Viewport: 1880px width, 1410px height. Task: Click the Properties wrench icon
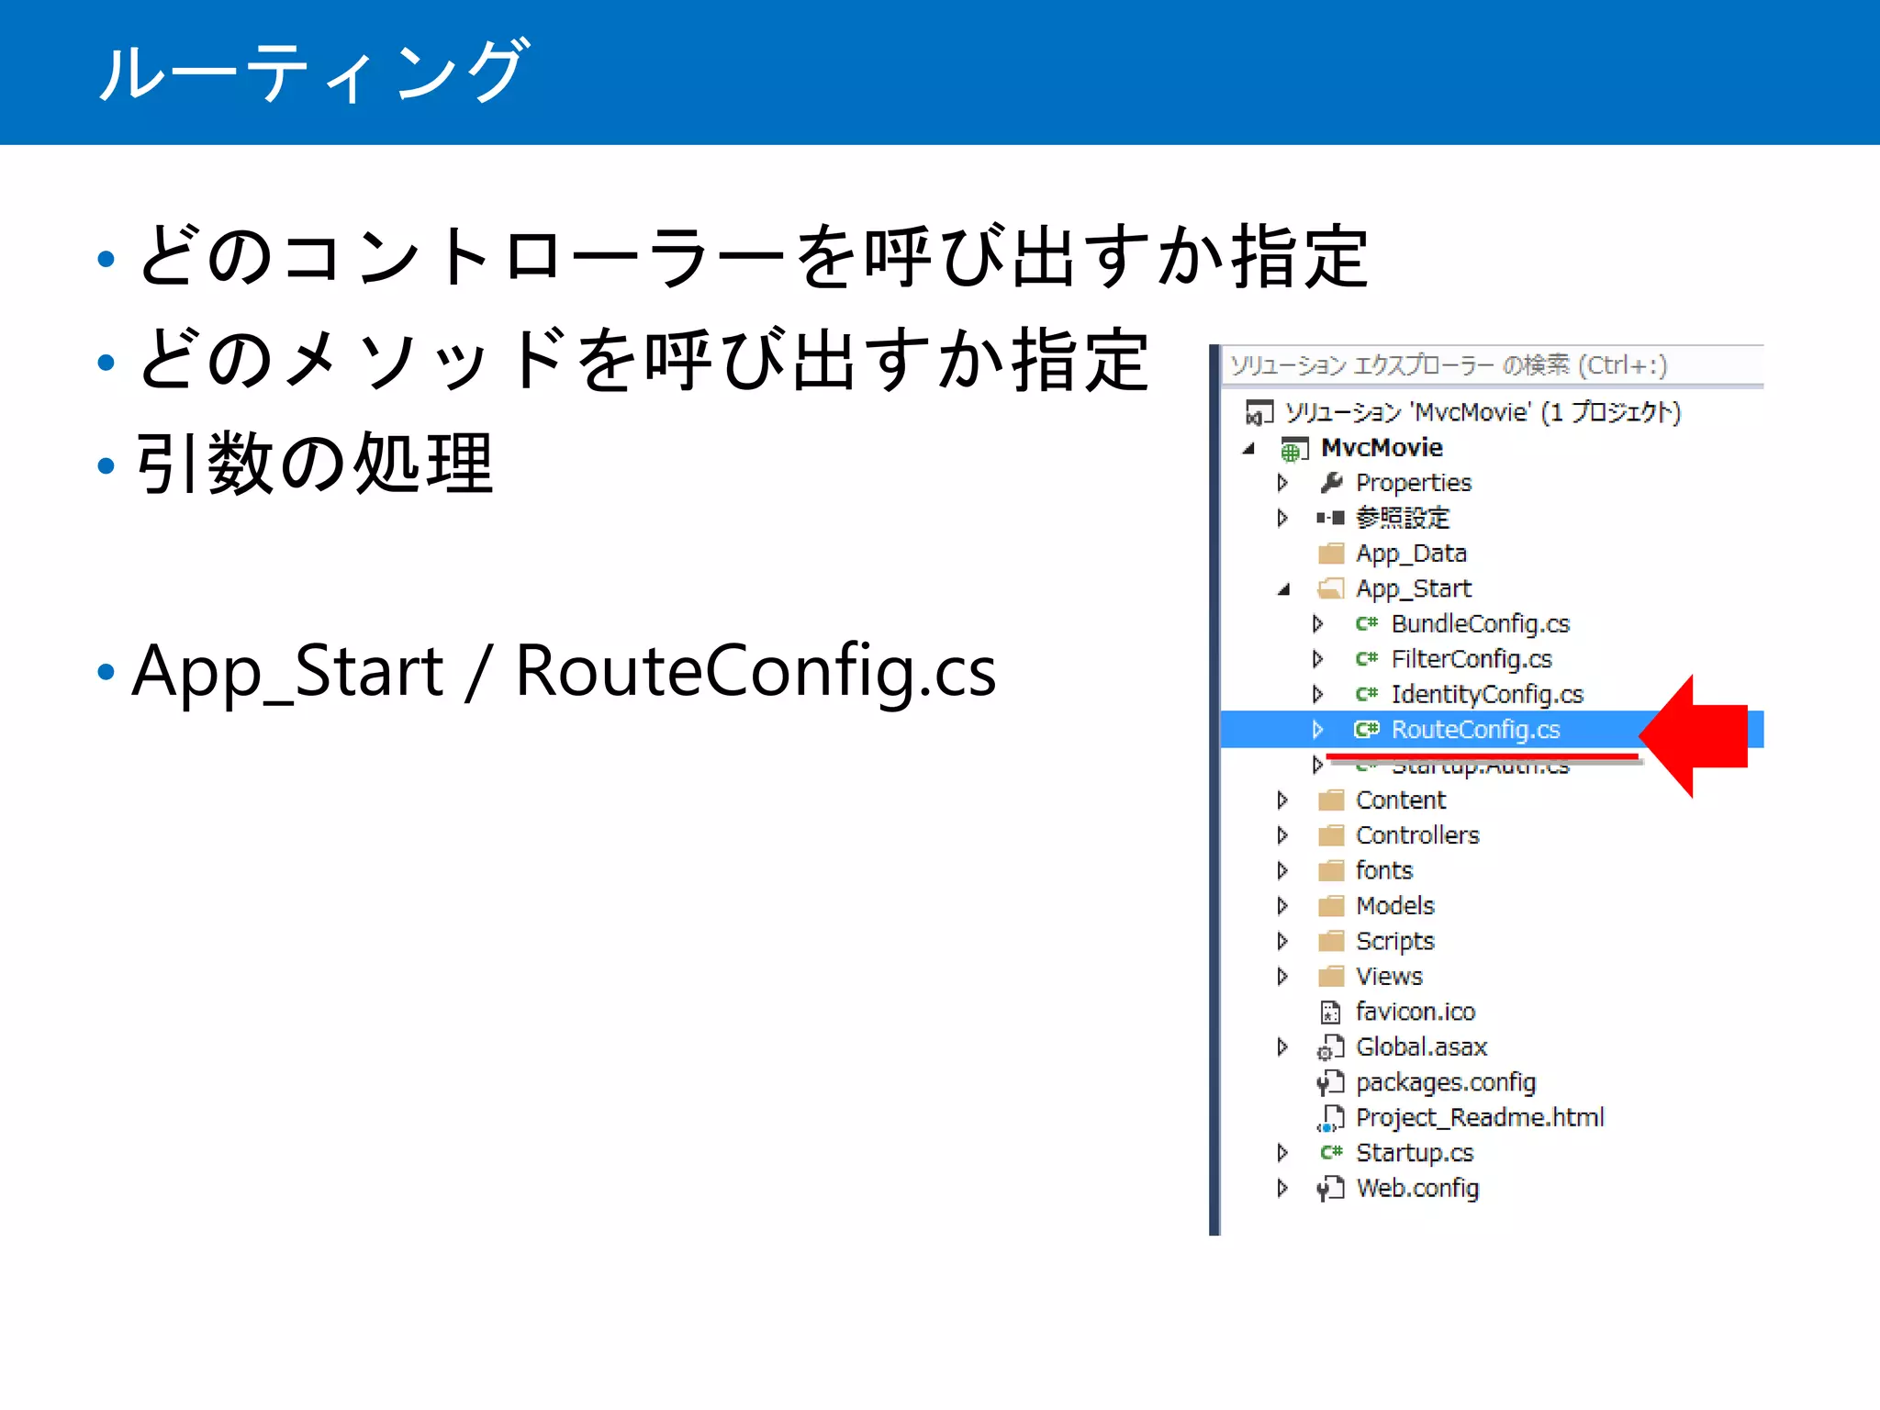[1330, 483]
